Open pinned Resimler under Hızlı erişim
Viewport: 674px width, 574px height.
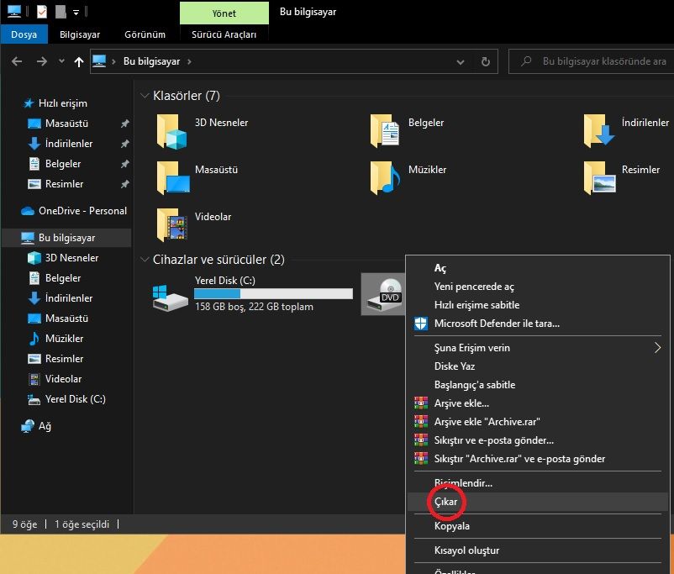click(64, 184)
